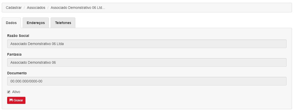Screen dimensions: 295x112
Task: Click the Ativo label text
Action: 16,92
